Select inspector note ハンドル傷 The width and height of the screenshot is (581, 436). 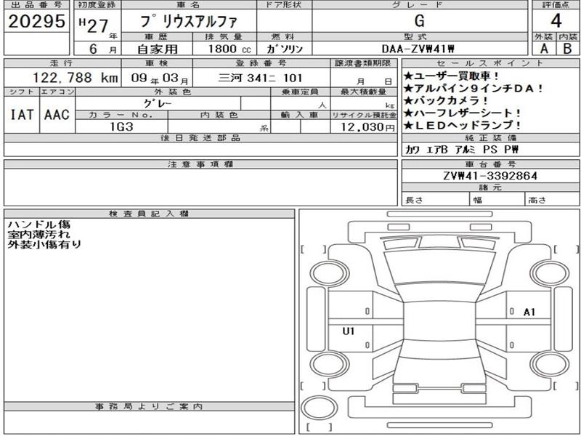point(38,225)
